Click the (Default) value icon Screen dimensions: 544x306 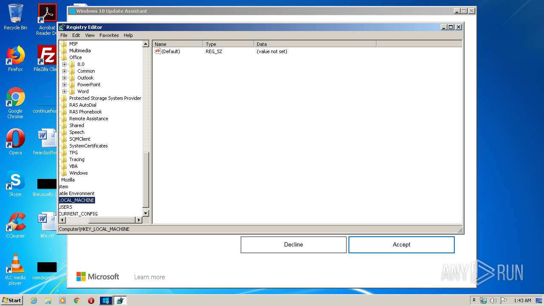point(157,51)
